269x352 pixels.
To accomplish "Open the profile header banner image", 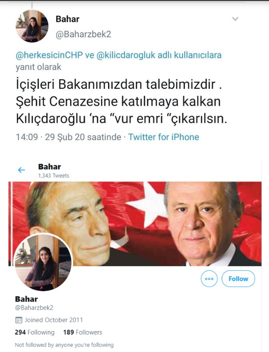I will click(x=135, y=224).
